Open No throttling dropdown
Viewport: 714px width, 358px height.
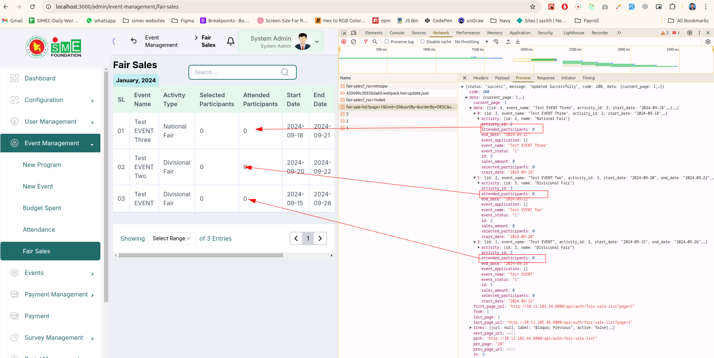click(x=471, y=42)
